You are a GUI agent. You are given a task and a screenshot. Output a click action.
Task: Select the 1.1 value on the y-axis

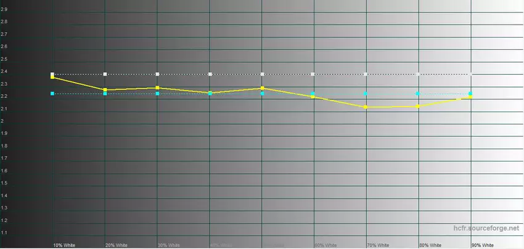coord(4,233)
